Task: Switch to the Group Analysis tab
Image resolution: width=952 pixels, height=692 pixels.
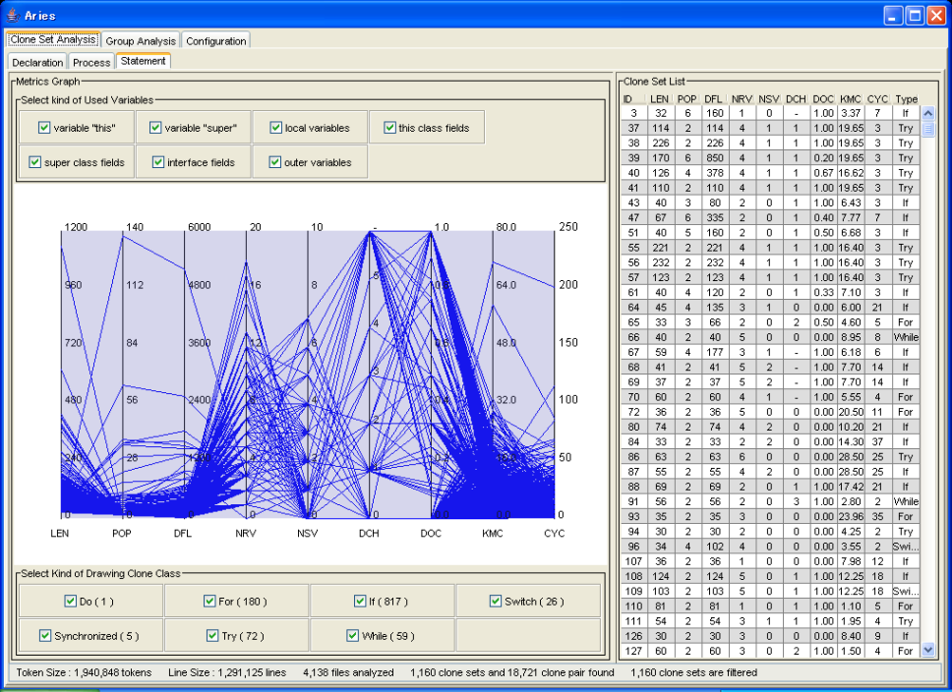Action: pyautogui.click(x=141, y=40)
